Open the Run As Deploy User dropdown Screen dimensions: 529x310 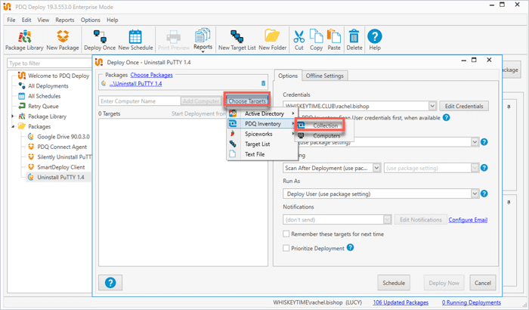point(475,194)
